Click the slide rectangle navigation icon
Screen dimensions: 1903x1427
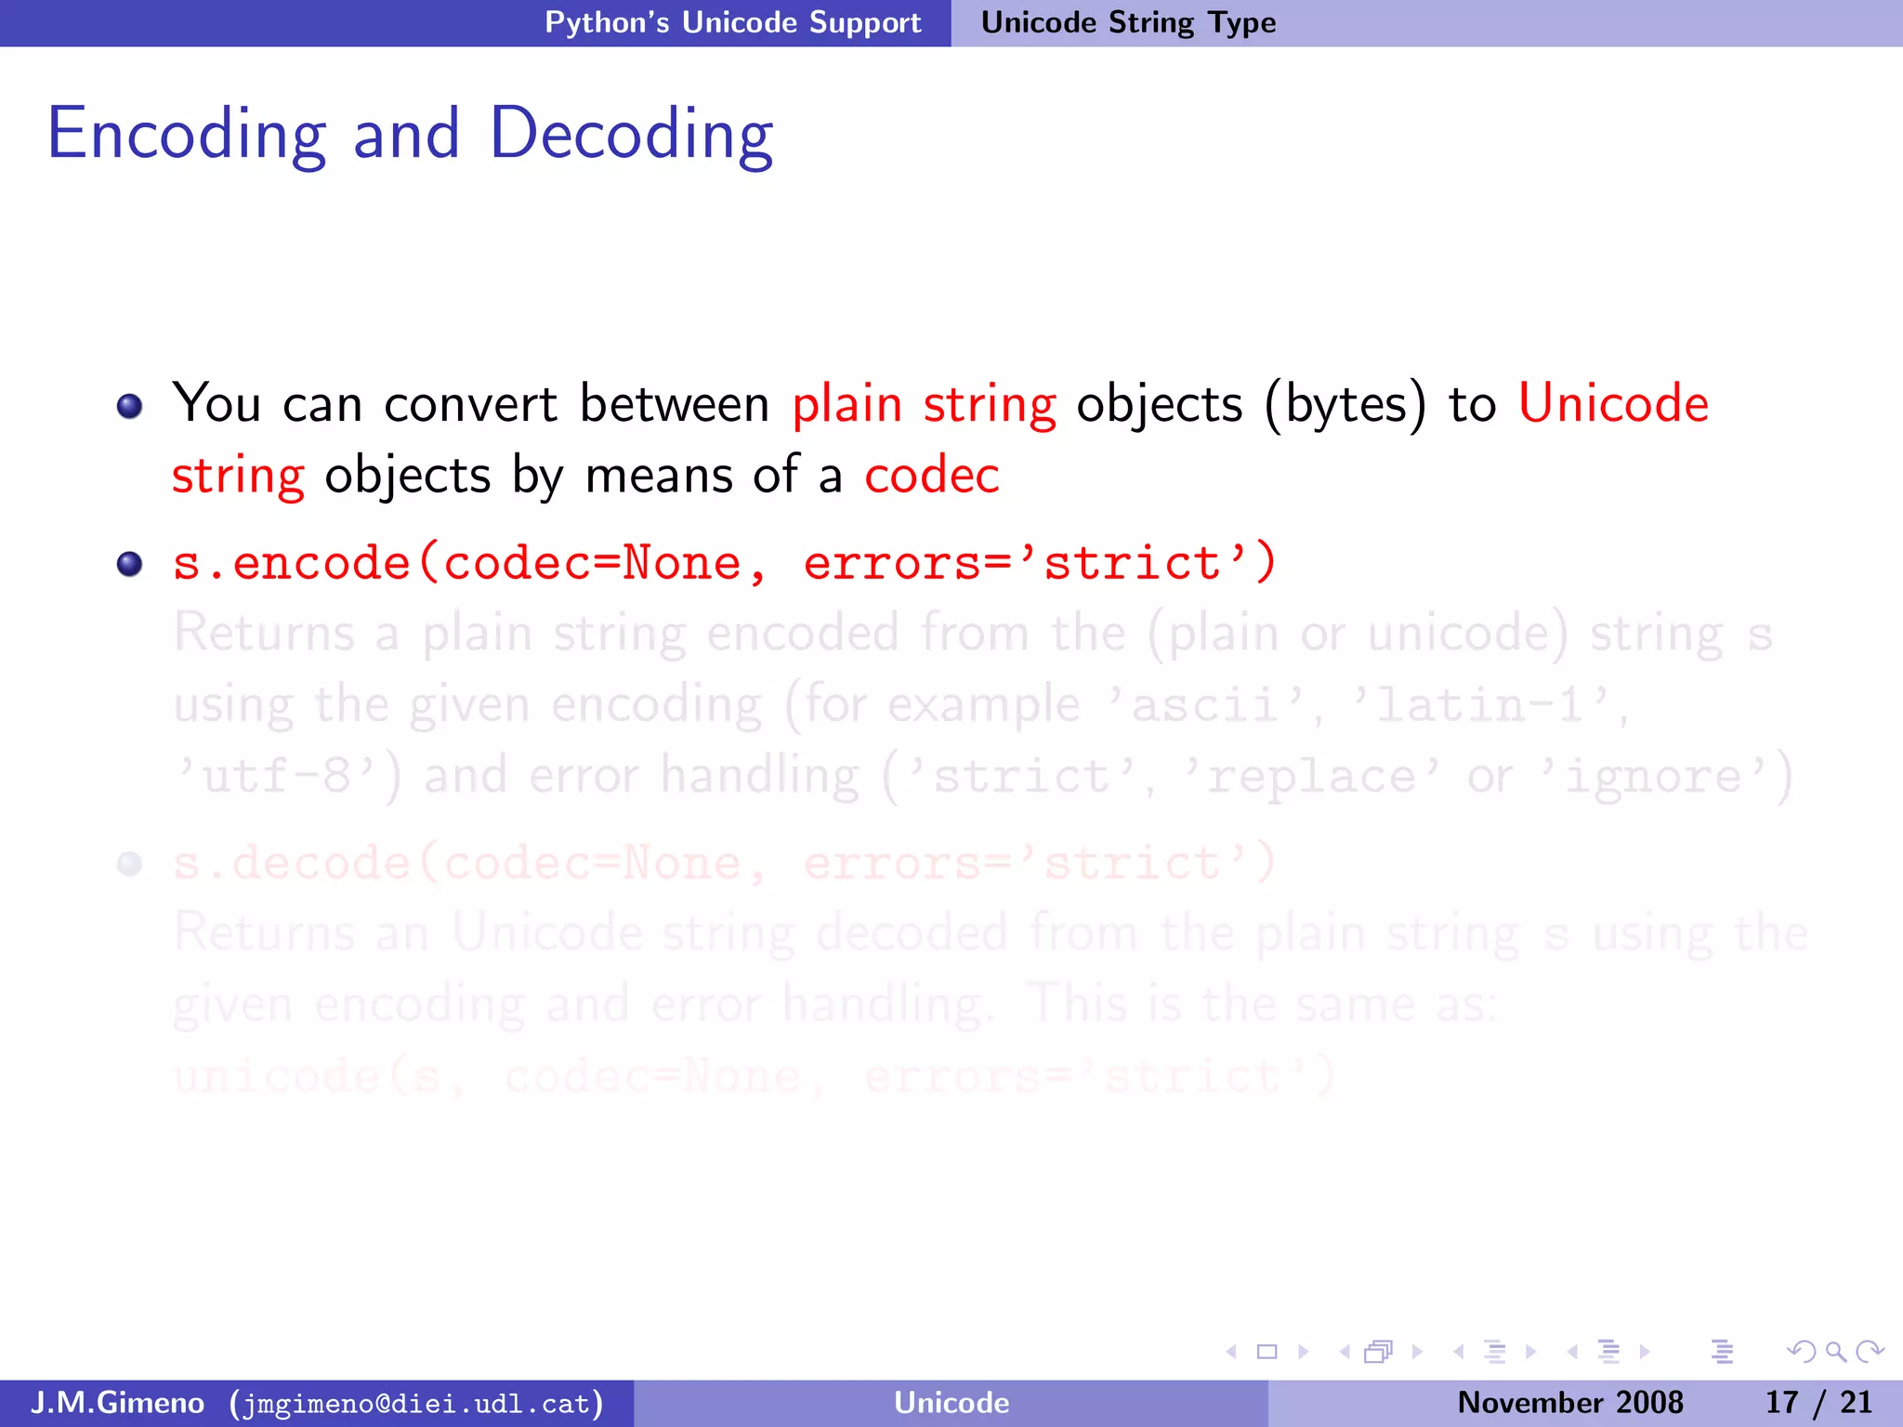click(x=1267, y=1352)
